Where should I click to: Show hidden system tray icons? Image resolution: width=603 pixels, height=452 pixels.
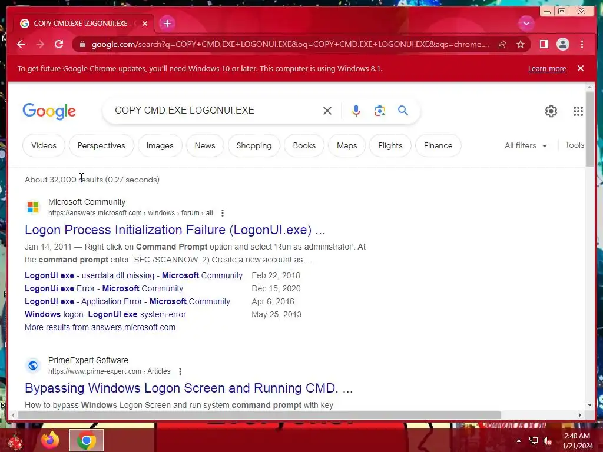coord(519,441)
